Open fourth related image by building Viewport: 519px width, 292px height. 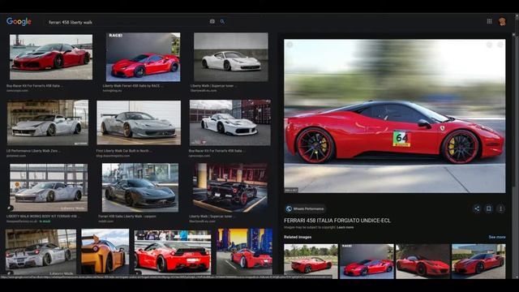click(478, 261)
